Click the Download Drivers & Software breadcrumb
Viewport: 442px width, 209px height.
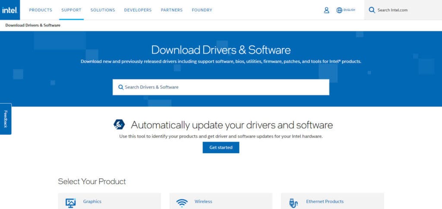33,25
